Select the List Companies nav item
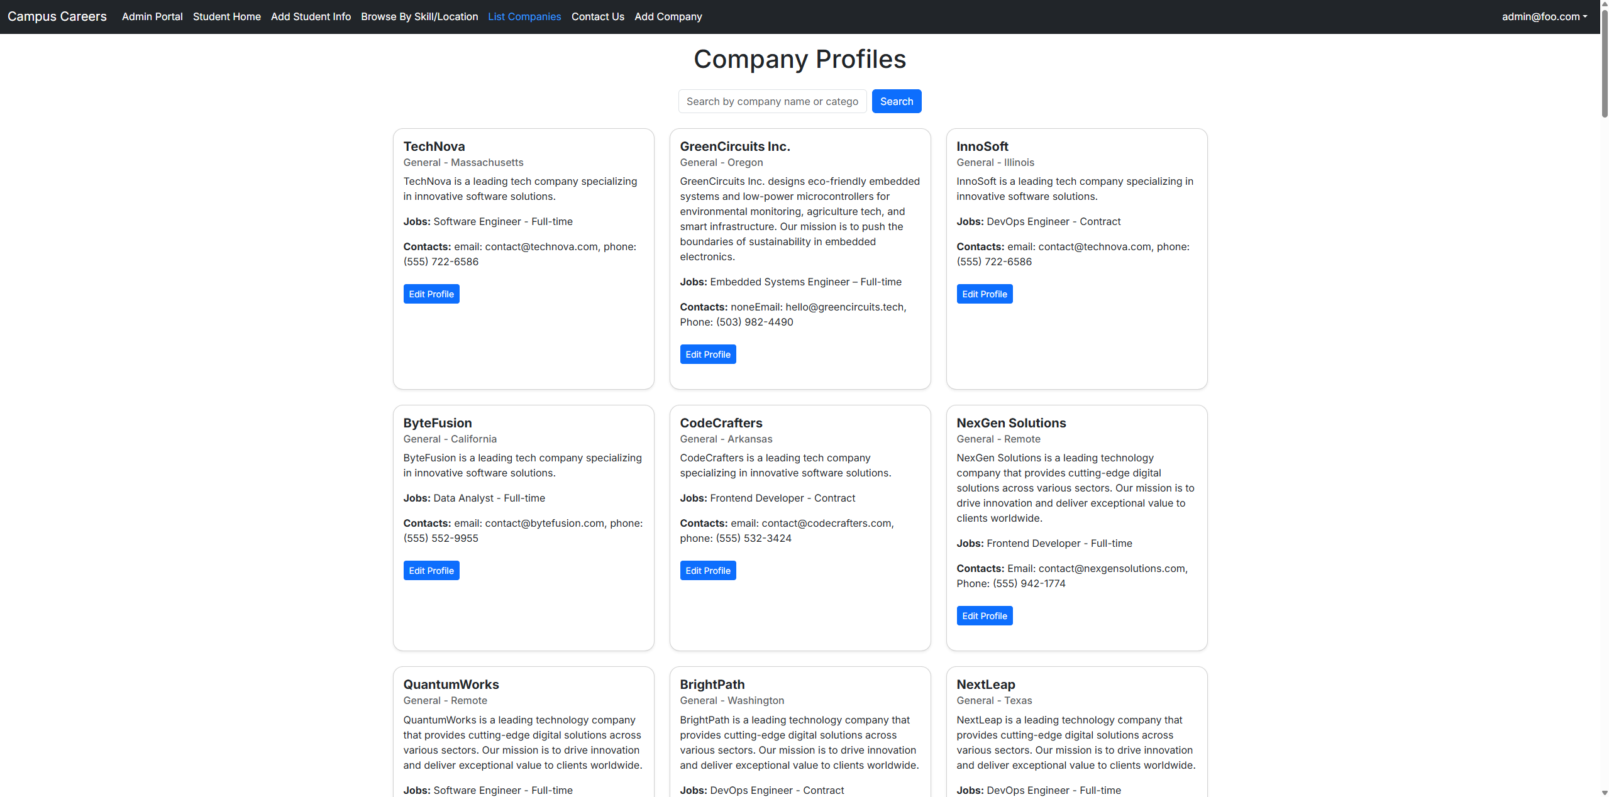 click(x=524, y=17)
